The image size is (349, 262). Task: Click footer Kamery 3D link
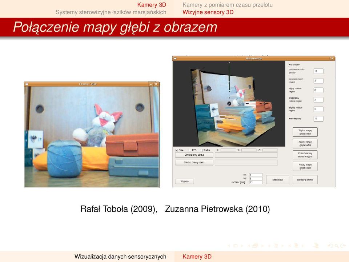[197, 257]
